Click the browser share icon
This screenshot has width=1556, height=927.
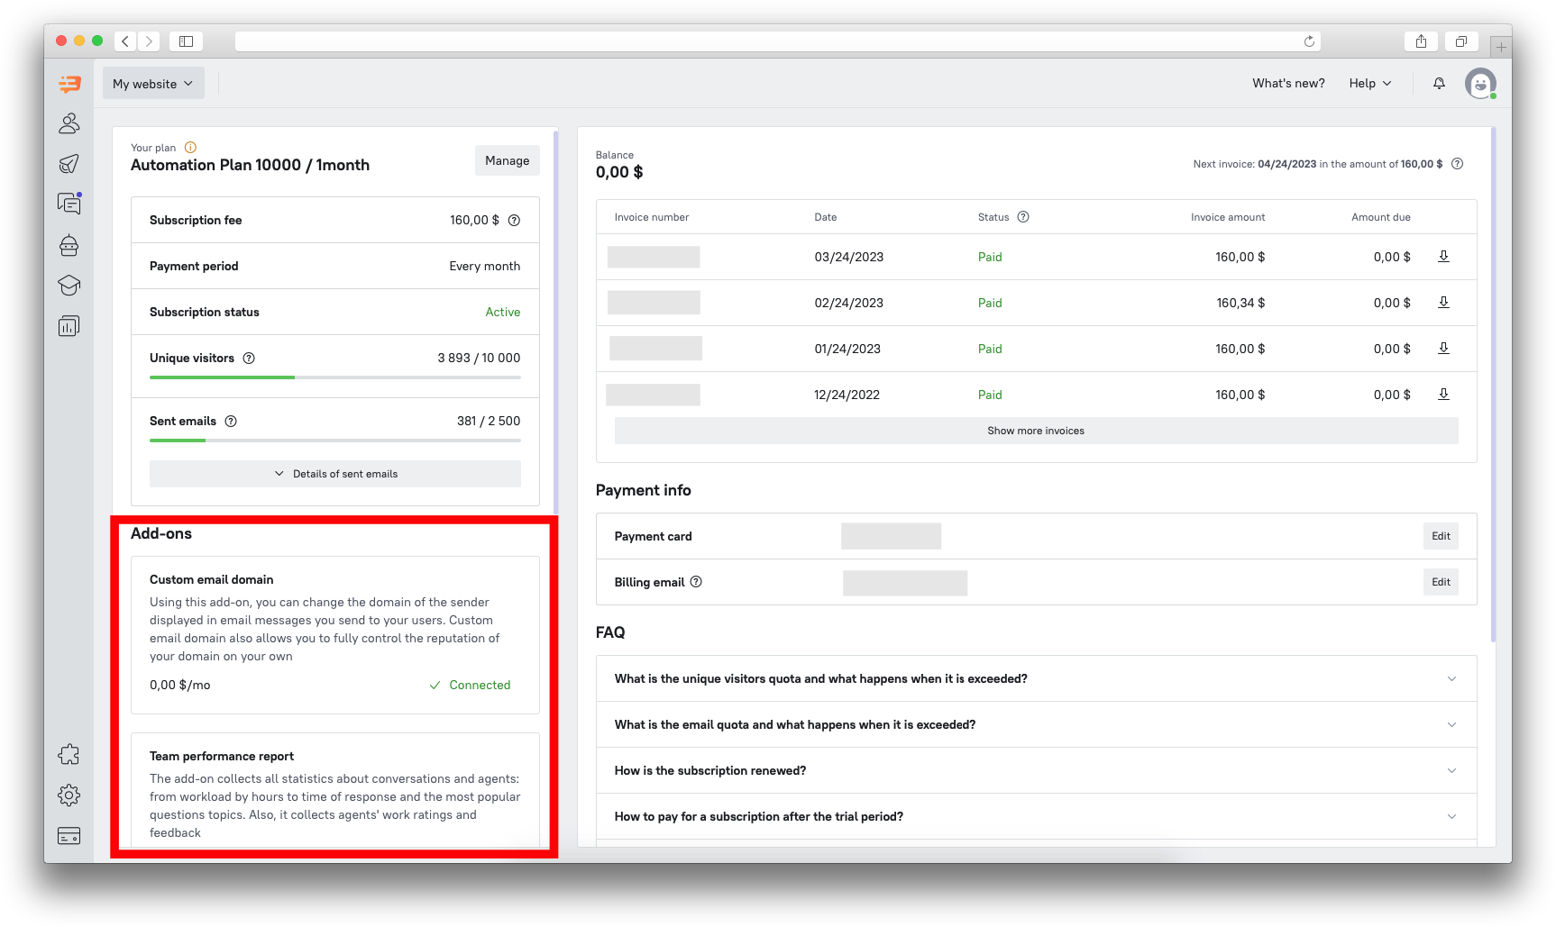pos(1421,41)
